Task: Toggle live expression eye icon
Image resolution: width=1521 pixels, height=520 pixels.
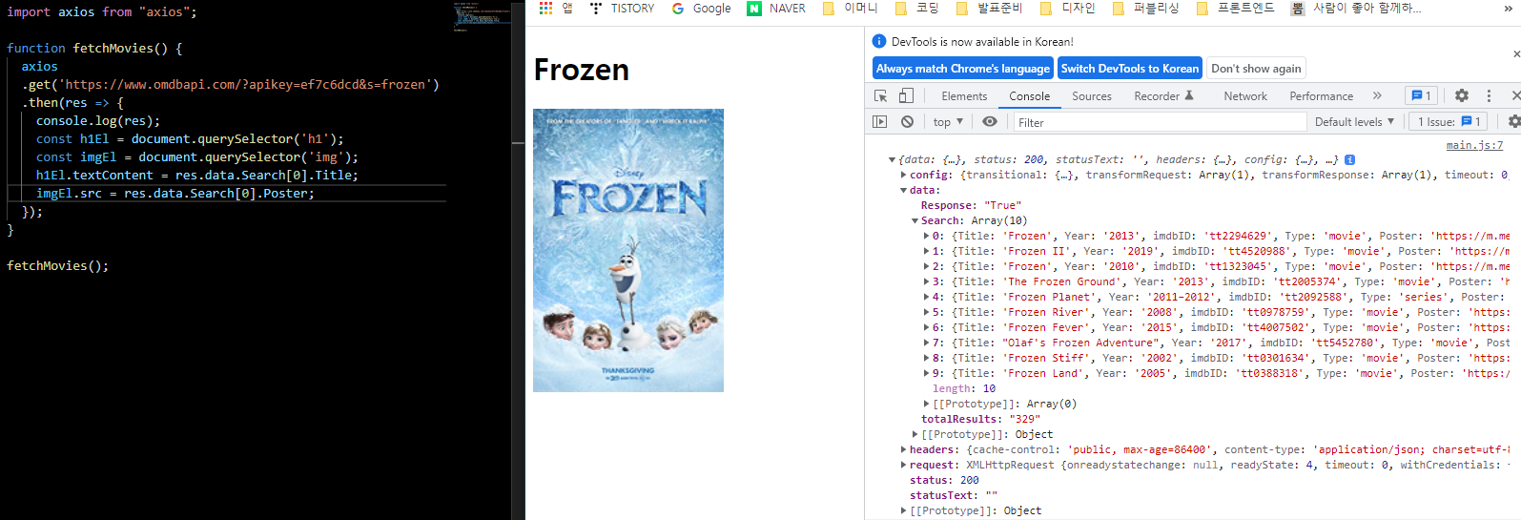Action: (x=990, y=121)
